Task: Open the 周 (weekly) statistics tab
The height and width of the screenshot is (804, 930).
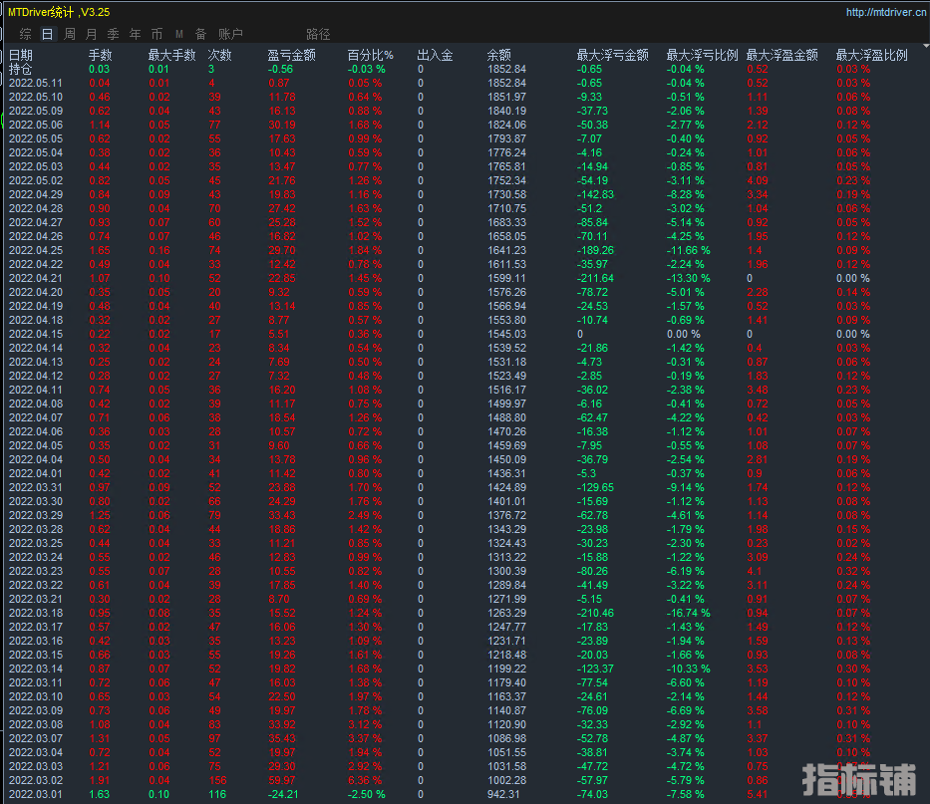Action: (69, 34)
